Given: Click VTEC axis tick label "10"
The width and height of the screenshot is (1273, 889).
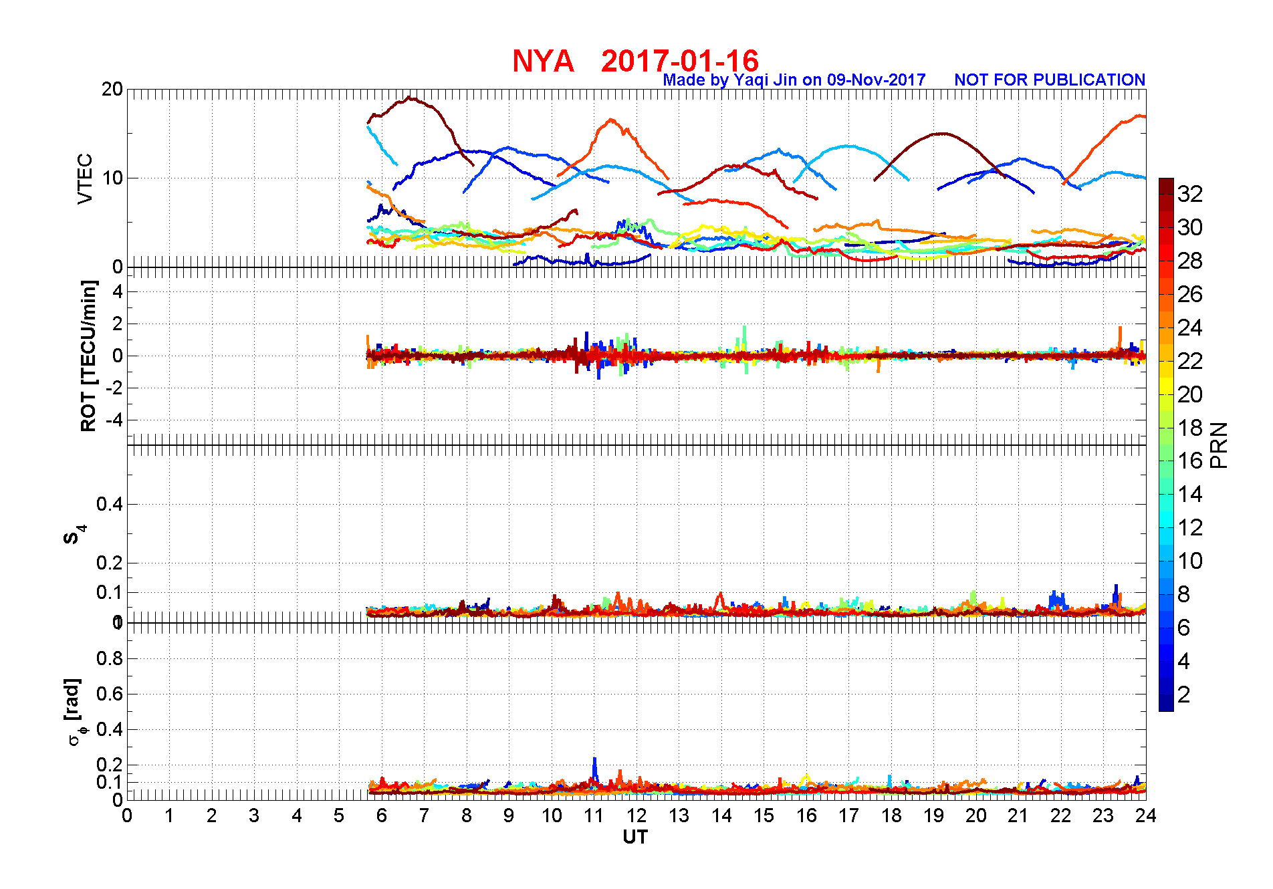Looking at the screenshot, I should click(112, 178).
